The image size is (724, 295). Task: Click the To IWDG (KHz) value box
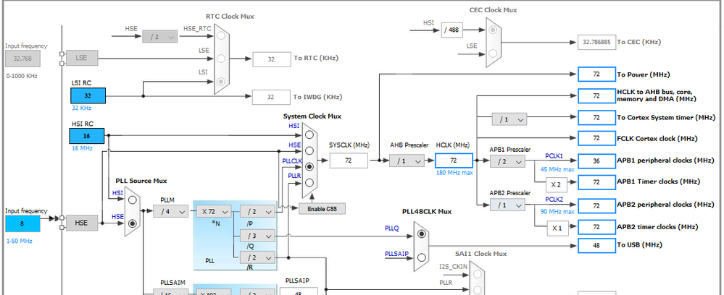(271, 98)
